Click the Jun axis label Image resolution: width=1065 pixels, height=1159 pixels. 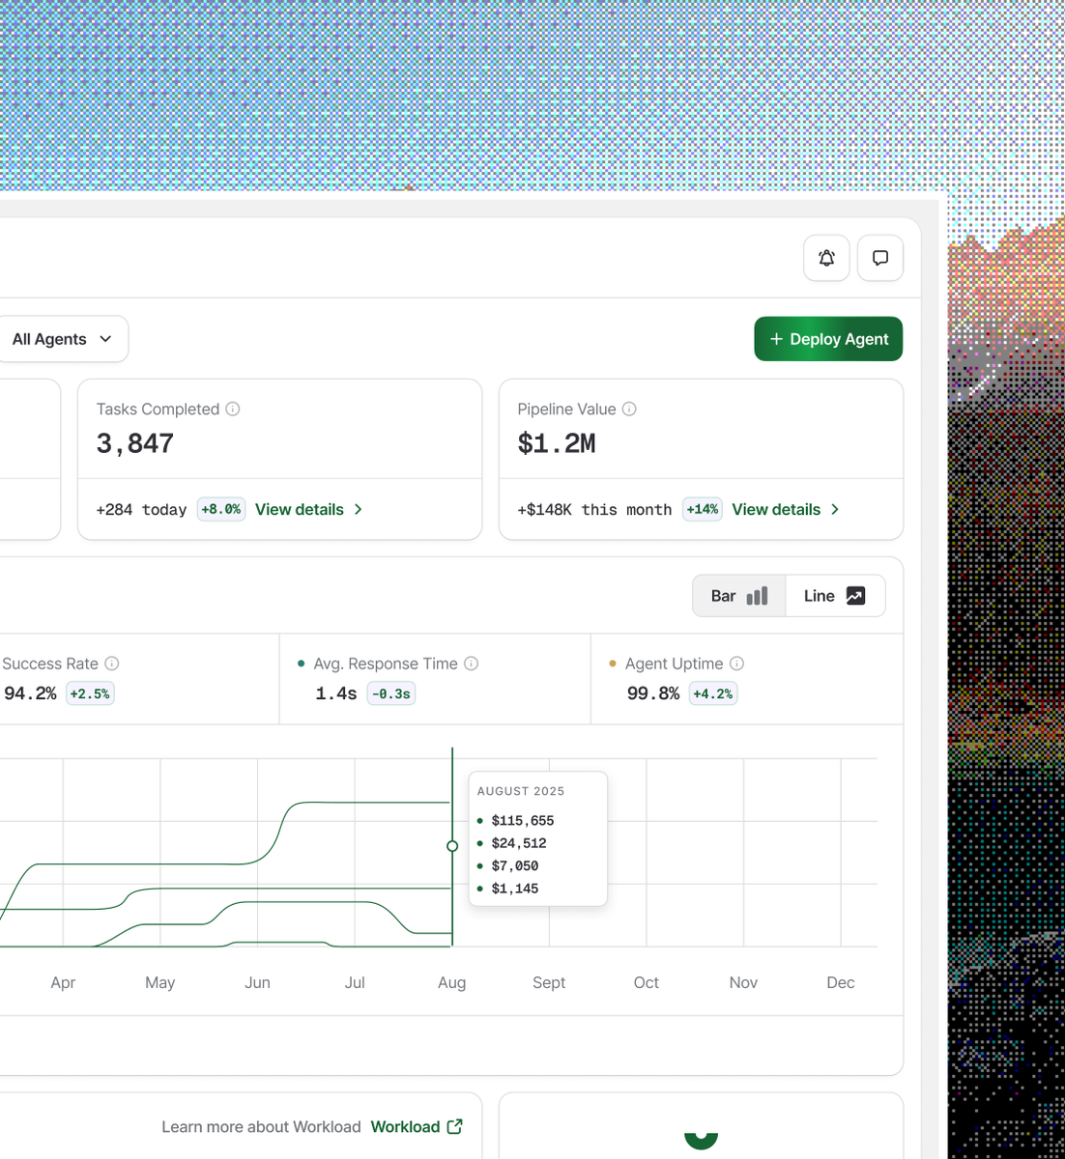257,982
